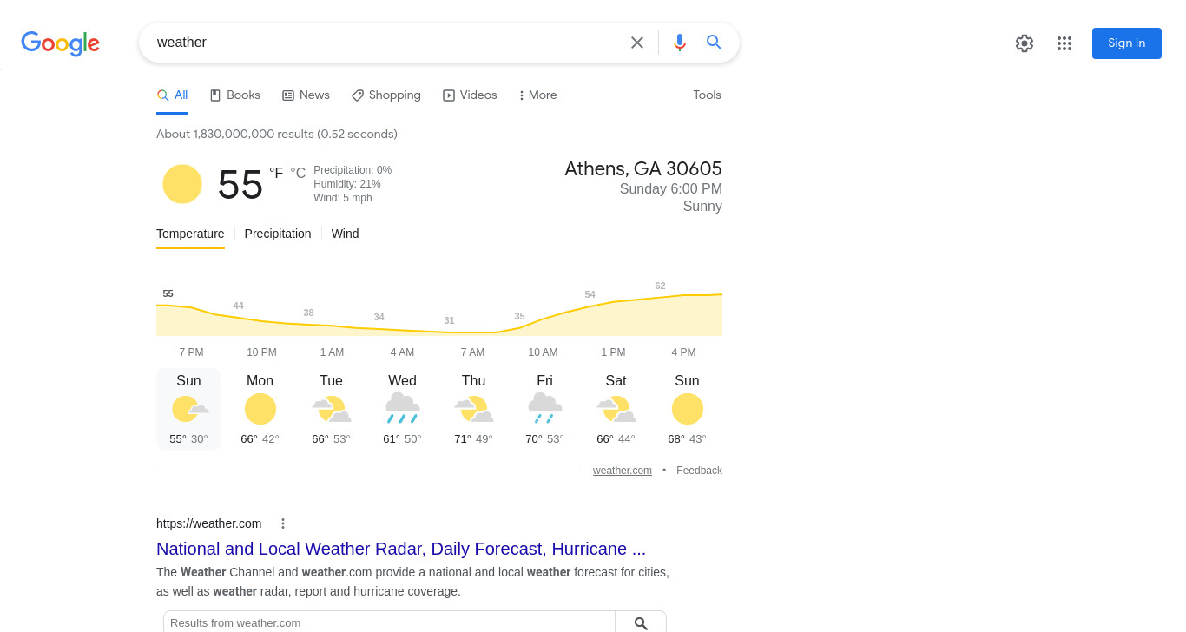Open the Tools options
The image size is (1186, 632).
tap(707, 95)
